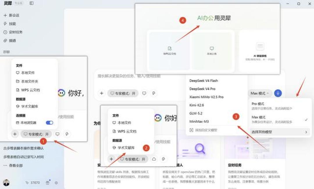Expand the 选择其他模型 submenu
Screen dimensions: 314x189
[280, 132]
